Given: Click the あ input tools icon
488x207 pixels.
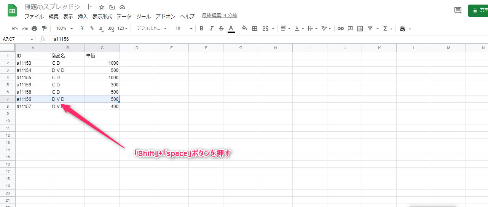Looking at the screenshot, I should pos(402,29).
